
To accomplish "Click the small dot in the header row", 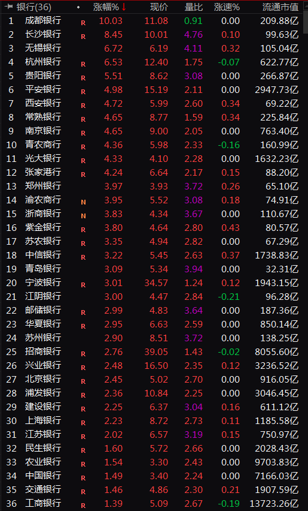I will pyautogui.click(x=78, y=7).
